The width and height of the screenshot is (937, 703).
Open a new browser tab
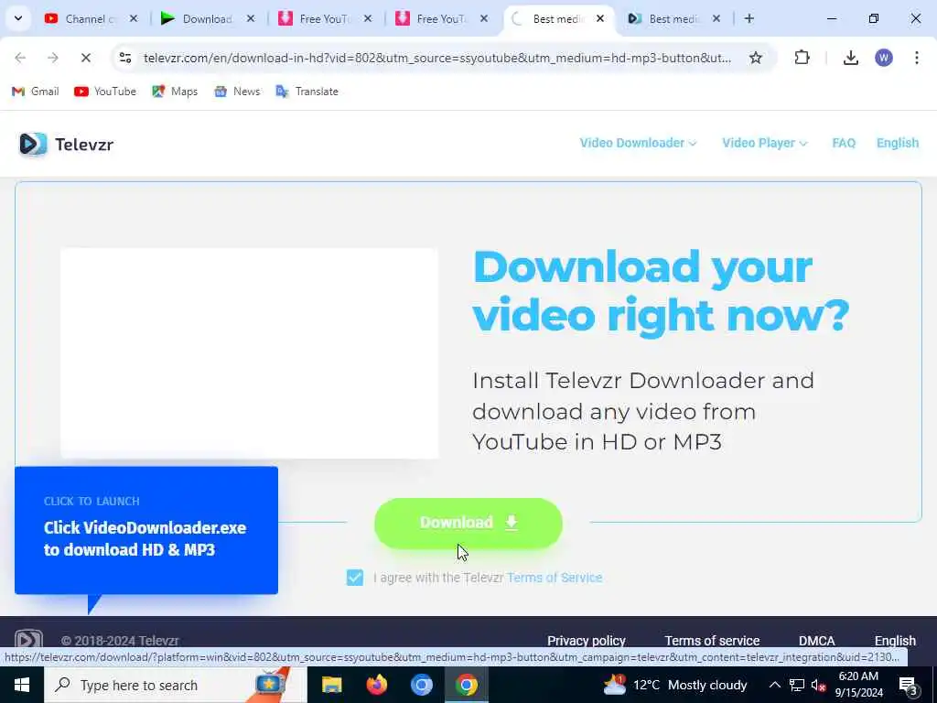(x=749, y=18)
